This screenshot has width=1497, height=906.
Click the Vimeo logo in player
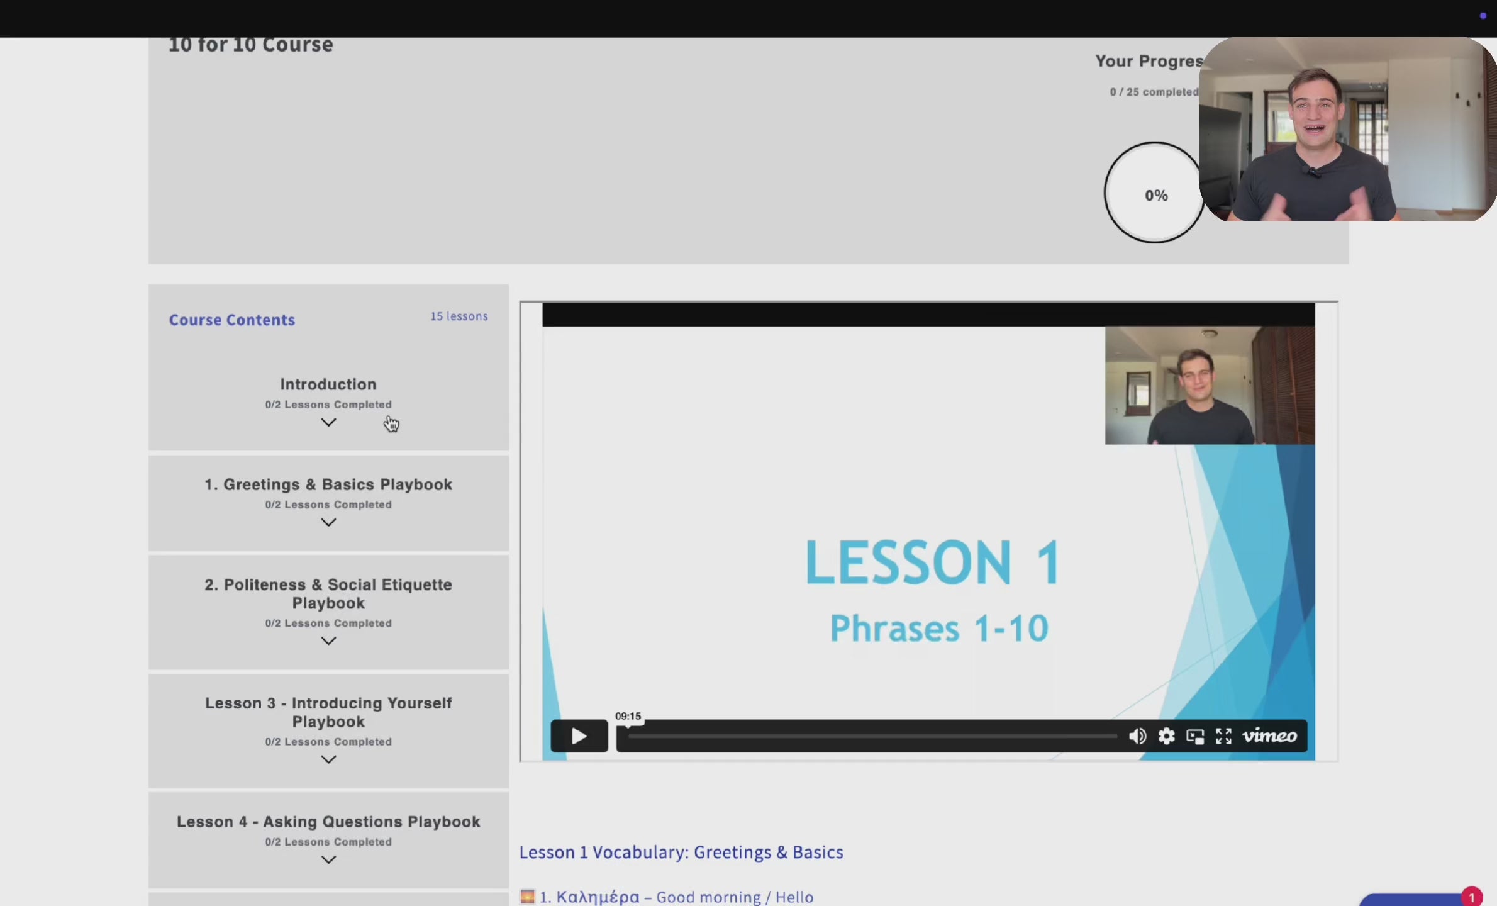pos(1269,735)
